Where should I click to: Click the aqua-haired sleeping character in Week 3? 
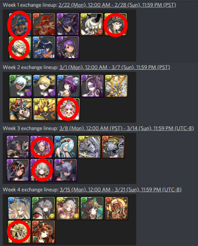click(65, 147)
